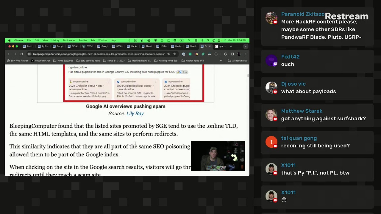This screenshot has height=214, width=381.
Task: Open the Extensions puzzle-piece menu
Action: pyautogui.click(x=216, y=54)
